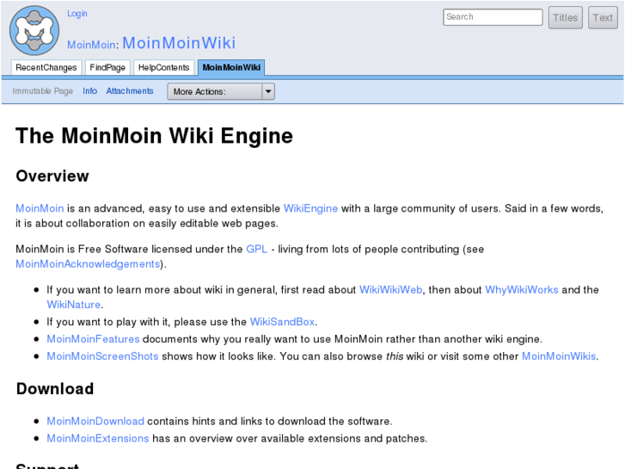Visit the MoinMoinWikis link
This screenshot has height=469, width=625.
point(559,356)
